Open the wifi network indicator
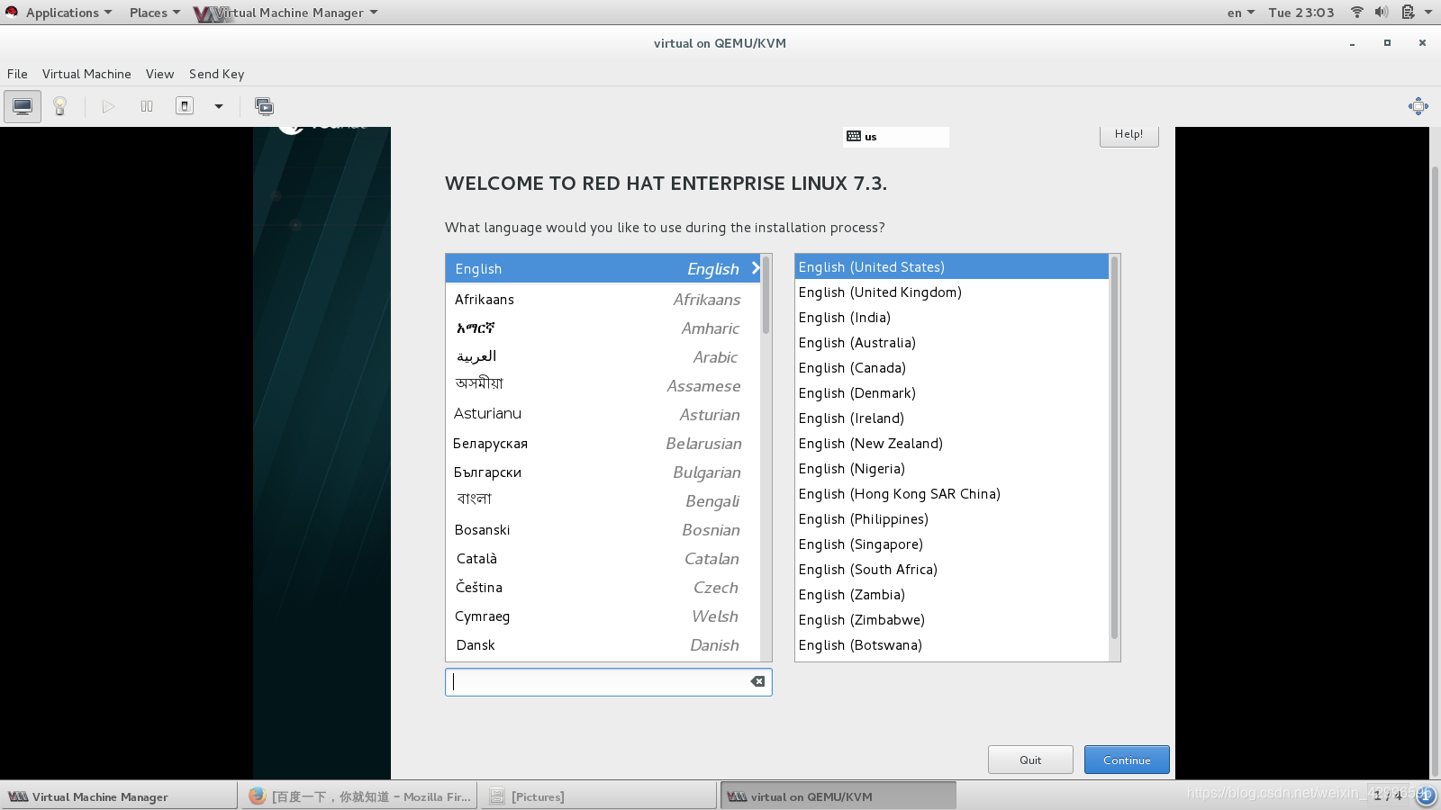Image resolution: width=1441 pixels, height=810 pixels. tap(1356, 12)
